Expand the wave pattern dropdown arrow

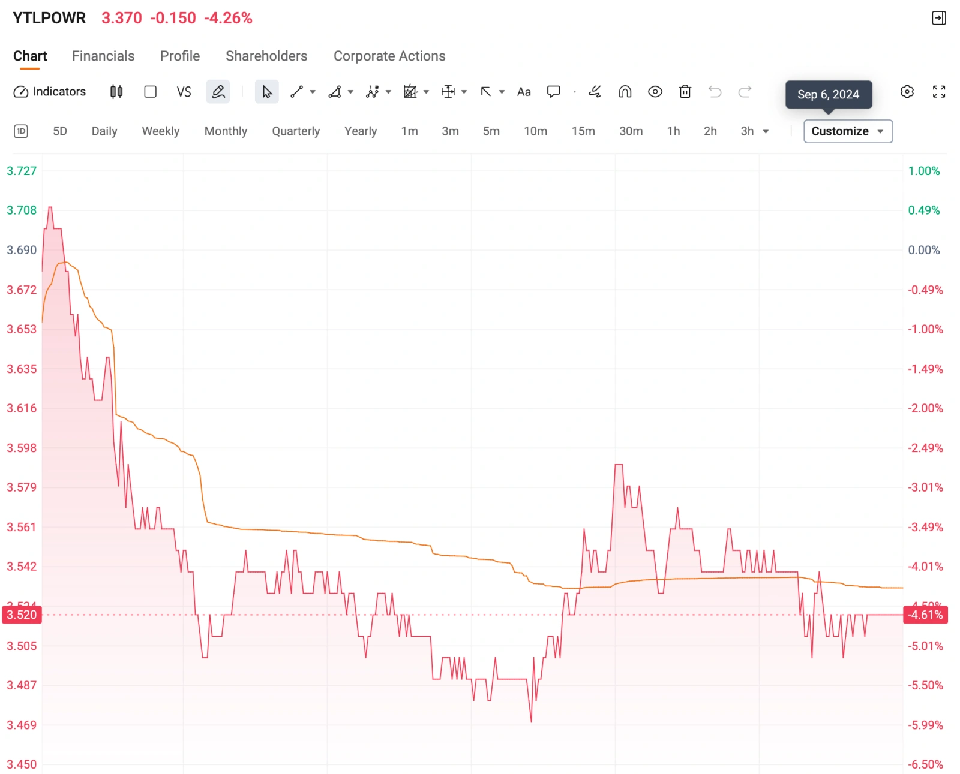point(388,92)
